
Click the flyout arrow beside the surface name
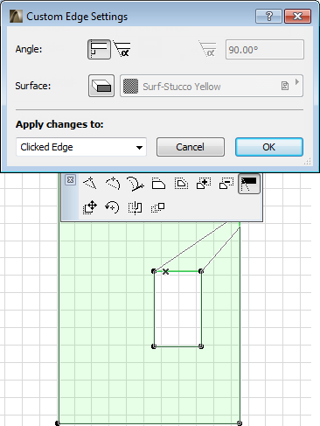[x=297, y=82]
